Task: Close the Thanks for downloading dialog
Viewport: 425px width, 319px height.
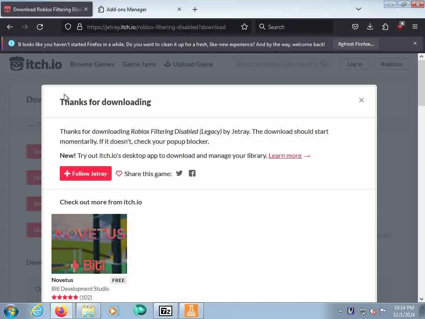Action: (361, 100)
